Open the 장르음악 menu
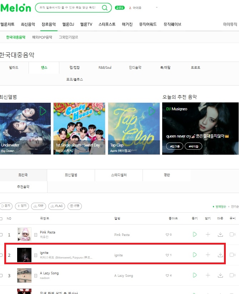The width and height of the screenshot is (239, 294). [x=49, y=24]
